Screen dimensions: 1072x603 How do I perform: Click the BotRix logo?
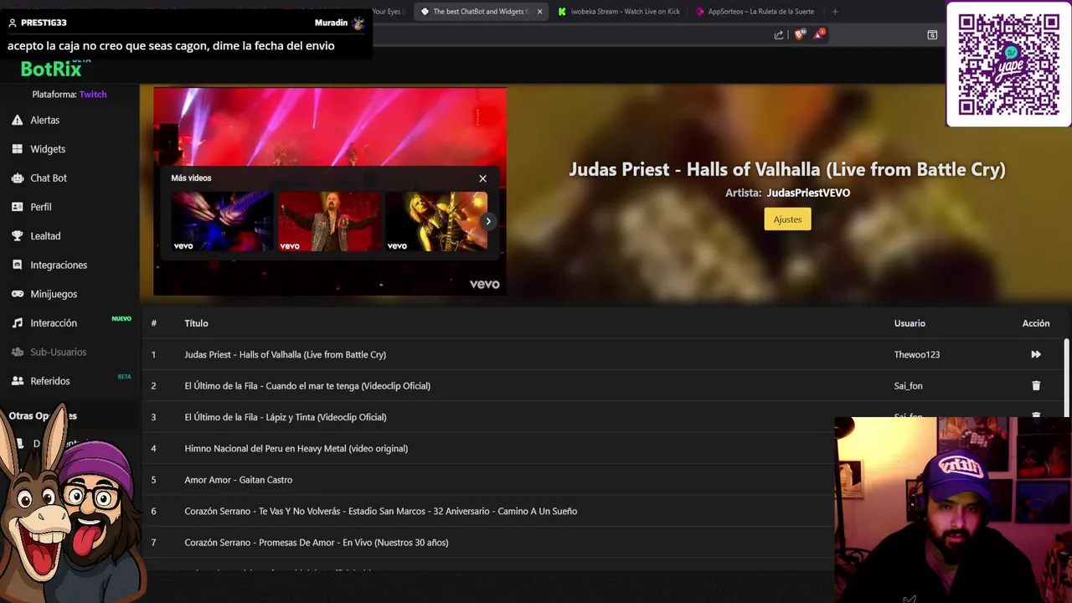(51, 69)
